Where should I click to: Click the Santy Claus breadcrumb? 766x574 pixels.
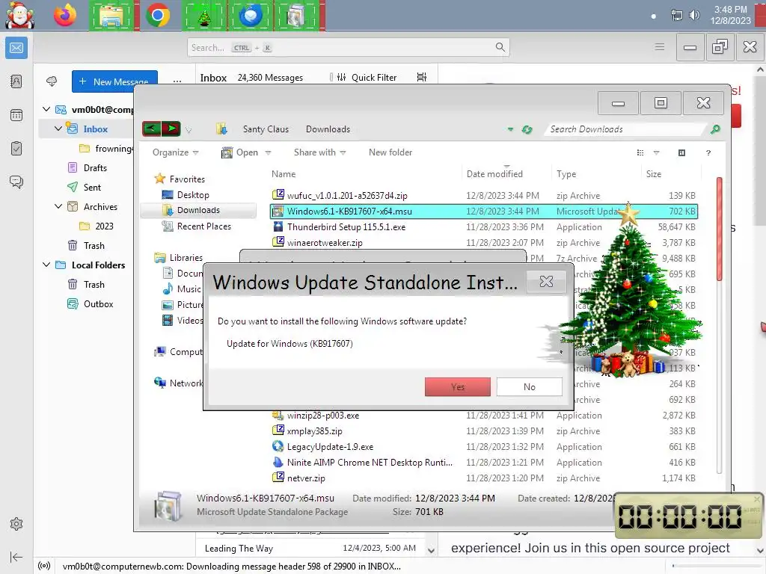click(x=266, y=129)
